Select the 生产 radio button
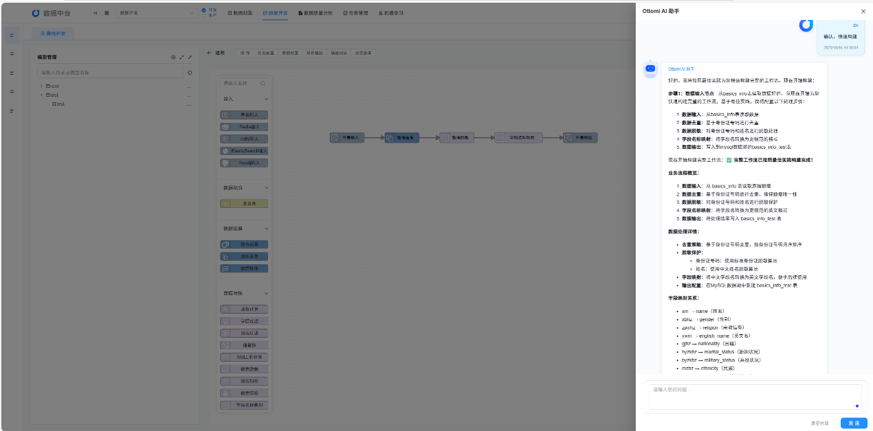873x431 pixels. tap(203, 15)
